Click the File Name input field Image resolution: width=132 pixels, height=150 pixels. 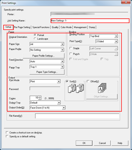(x=77, y=116)
